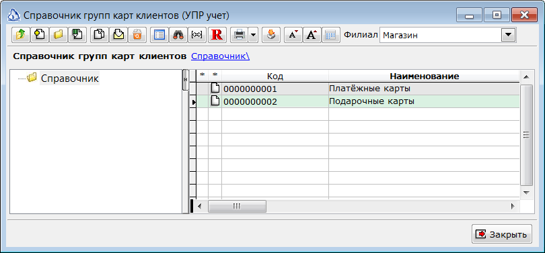Select the Справочник folder in the tree
Screen dimensions: 545x253
point(69,79)
